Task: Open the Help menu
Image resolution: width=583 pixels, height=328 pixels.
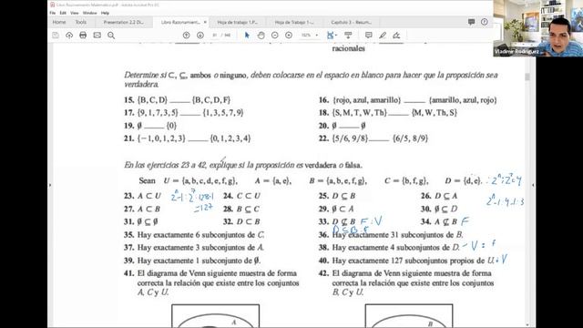Action: coord(106,13)
